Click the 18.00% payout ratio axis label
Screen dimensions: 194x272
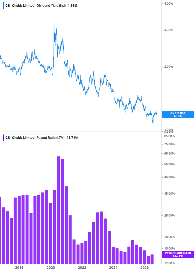coord(169,237)
